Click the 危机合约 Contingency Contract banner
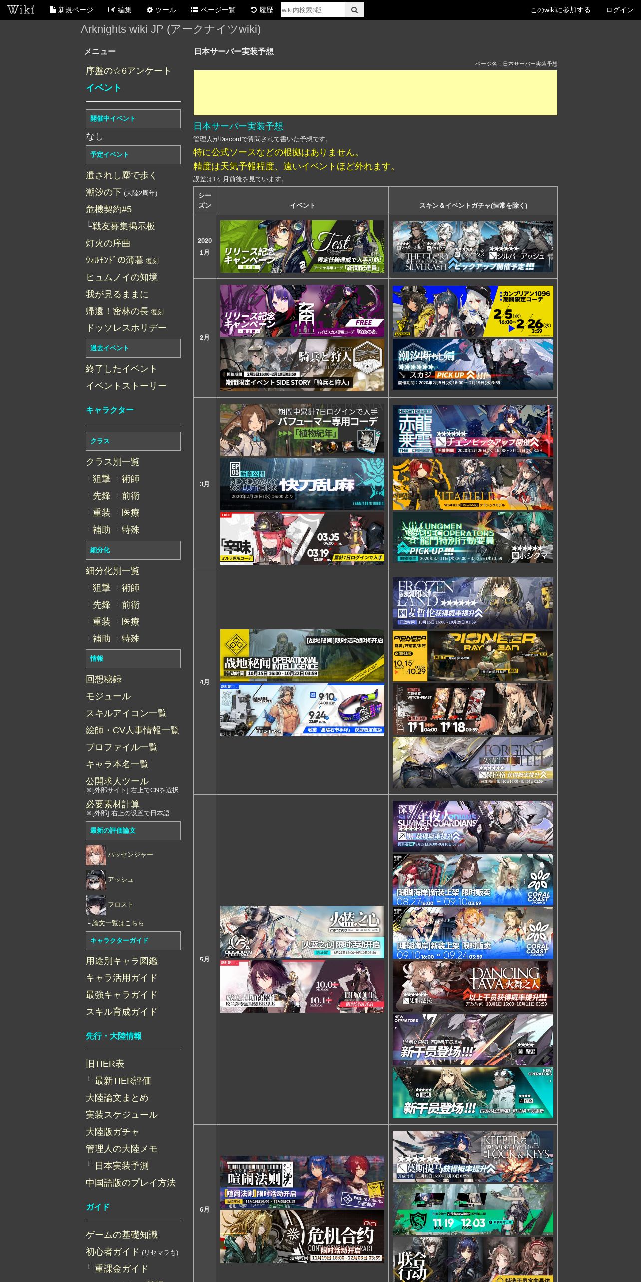This screenshot has height=1282, width=641. tap(302, 1237)
